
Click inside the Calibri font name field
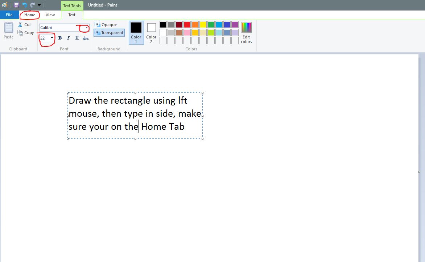pyautogui.click(x=62, y=28)
